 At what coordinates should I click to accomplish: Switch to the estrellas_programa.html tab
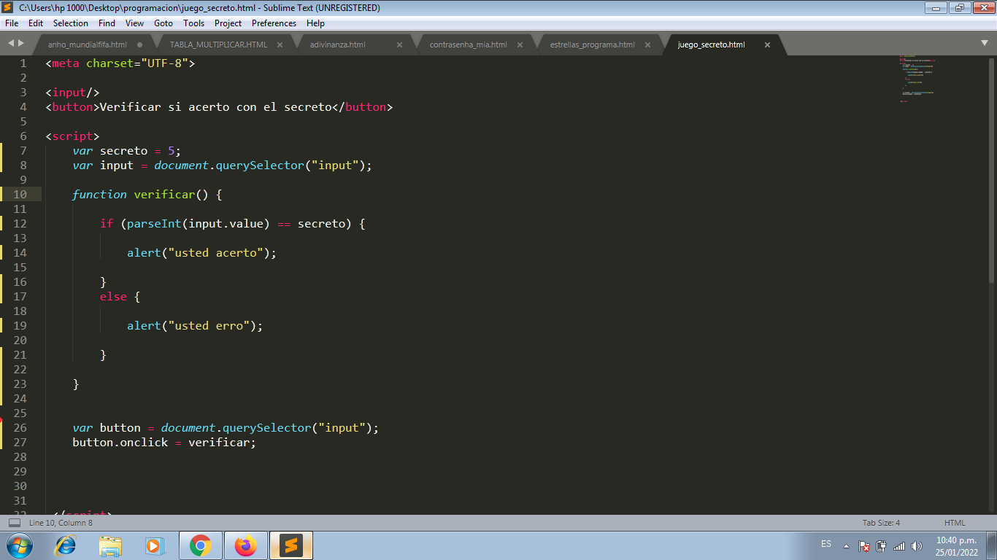tap(592, 44)
